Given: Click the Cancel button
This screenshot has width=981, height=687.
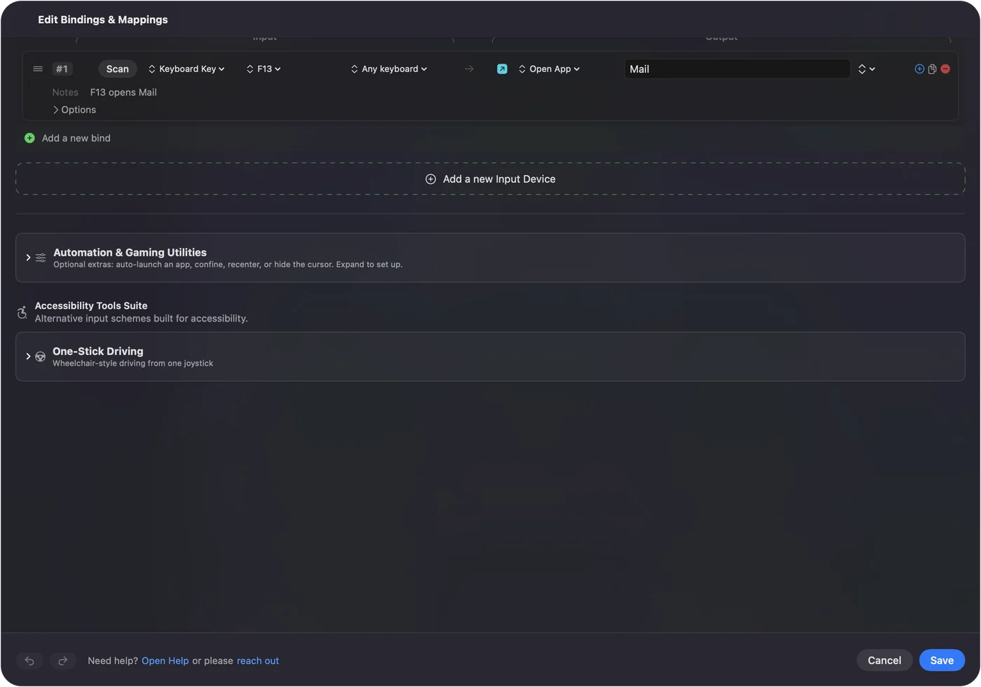Looking at the screenshot, I should (x=884, y=660).
